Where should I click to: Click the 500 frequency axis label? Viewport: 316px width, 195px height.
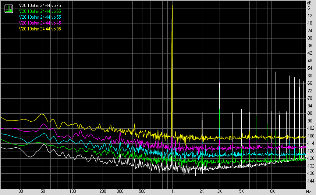click(142, 191)
